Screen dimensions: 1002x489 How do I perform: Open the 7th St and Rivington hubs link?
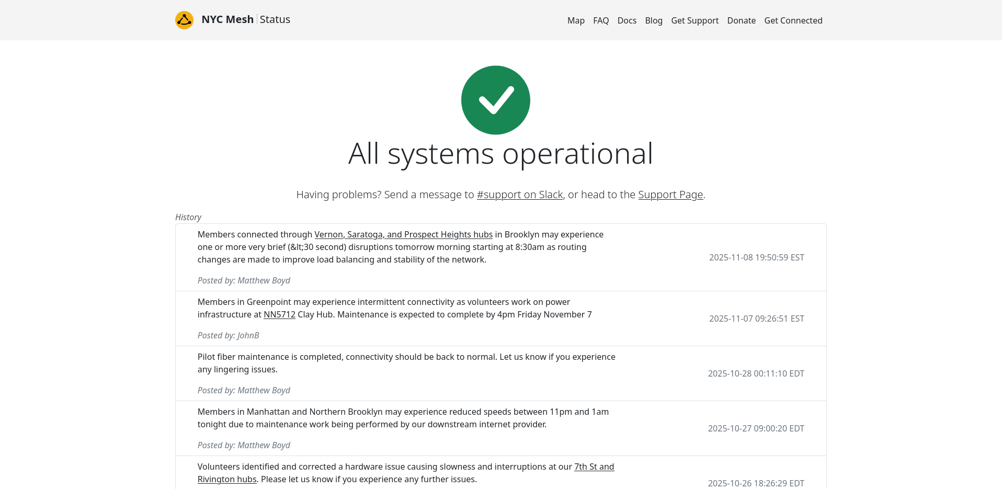coord(594,467)
